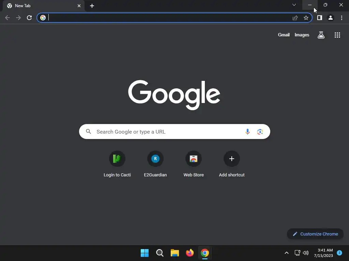Click Customize Chrome button
This screenshot has width=349, height=261.
315,234
